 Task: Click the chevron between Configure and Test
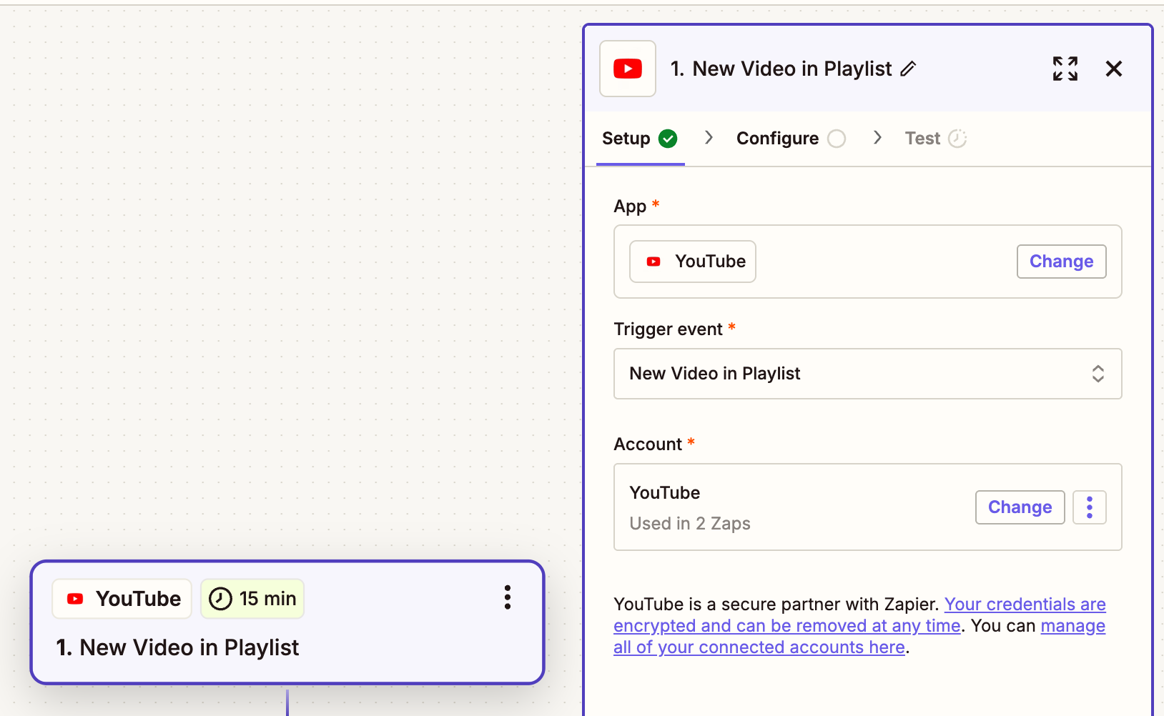click(877, 137)
